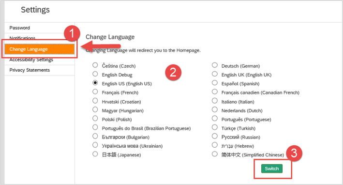Select English UK radio button
343x185 pixels.
215,74
